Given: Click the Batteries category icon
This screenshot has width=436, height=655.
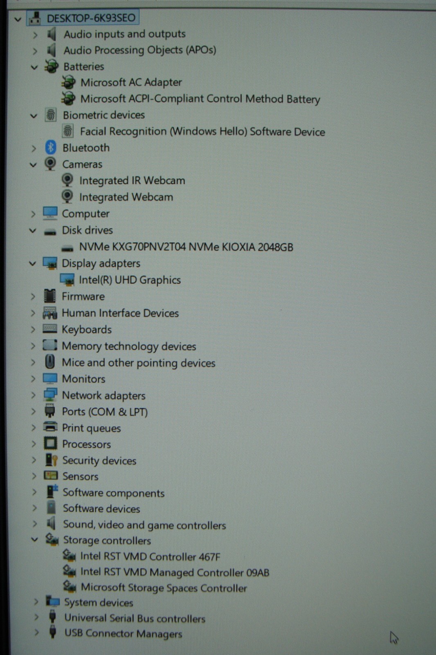Looking at the screenshot, I should pyautogui.click(x=52, y=66).
